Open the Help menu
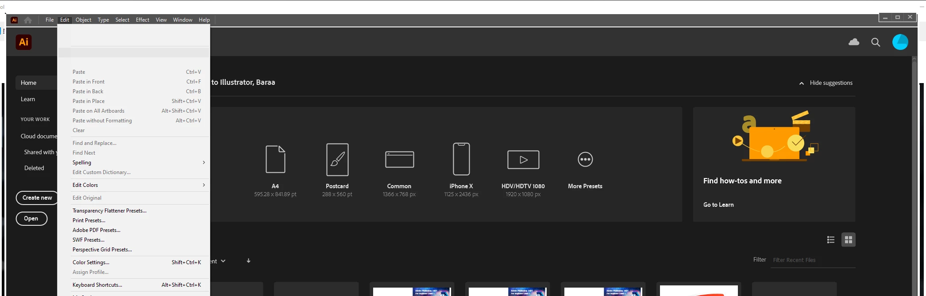Screen dimensions: 926x296 tap(204, 20)
